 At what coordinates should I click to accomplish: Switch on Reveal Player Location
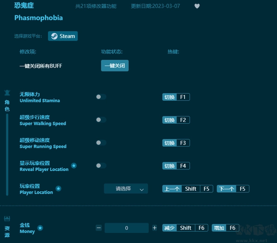pyautogui.click(x=101, y=165)
